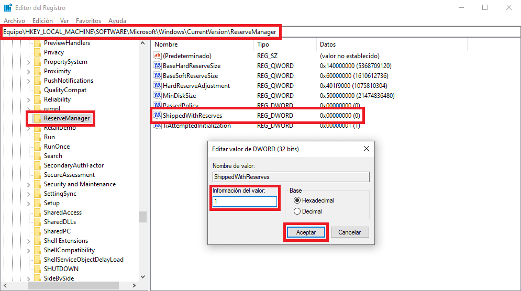
Task: Select the Decimal base option
Action: point(308,211)
